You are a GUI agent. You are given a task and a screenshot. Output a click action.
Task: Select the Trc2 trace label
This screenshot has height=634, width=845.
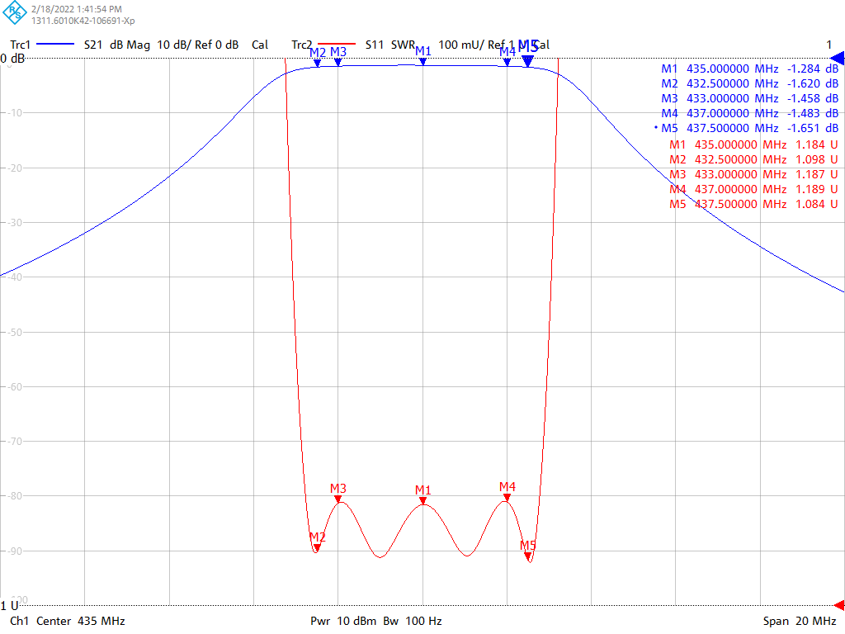(x=302, y=45)
